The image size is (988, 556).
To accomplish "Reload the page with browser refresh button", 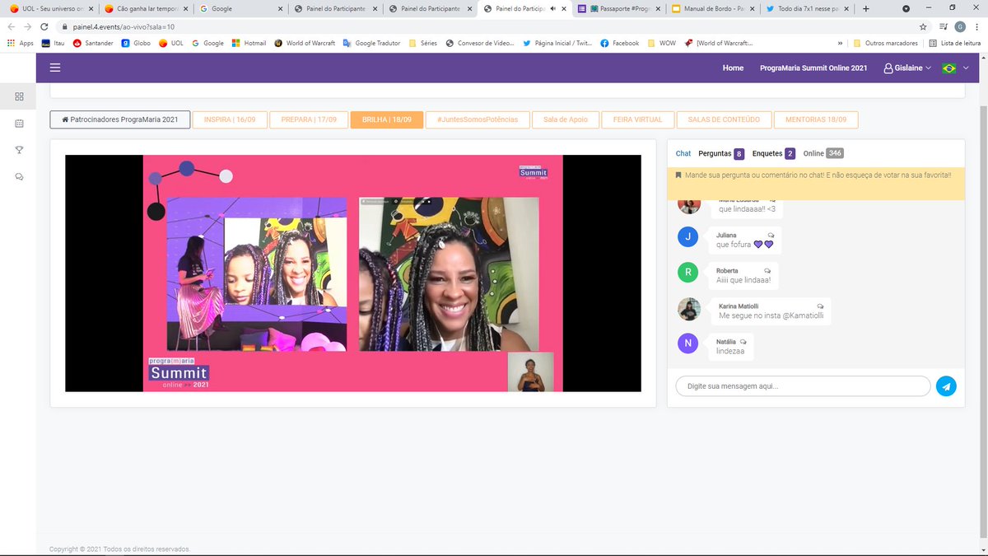I will (44, 26).
